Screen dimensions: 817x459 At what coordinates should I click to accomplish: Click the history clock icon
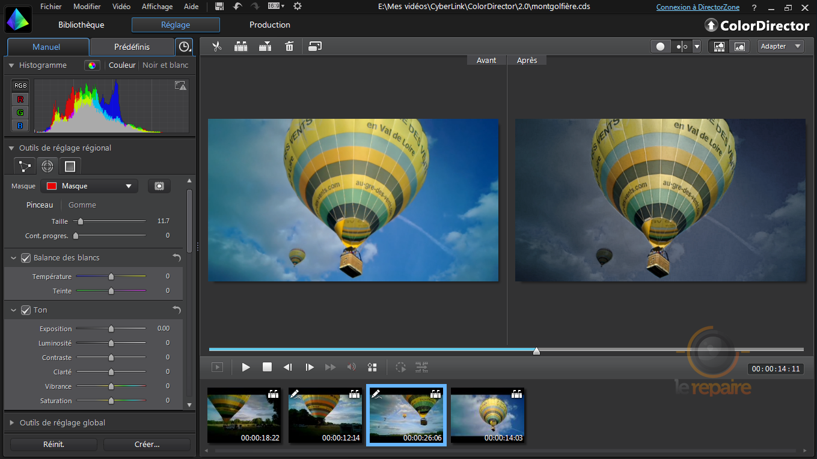184,47
